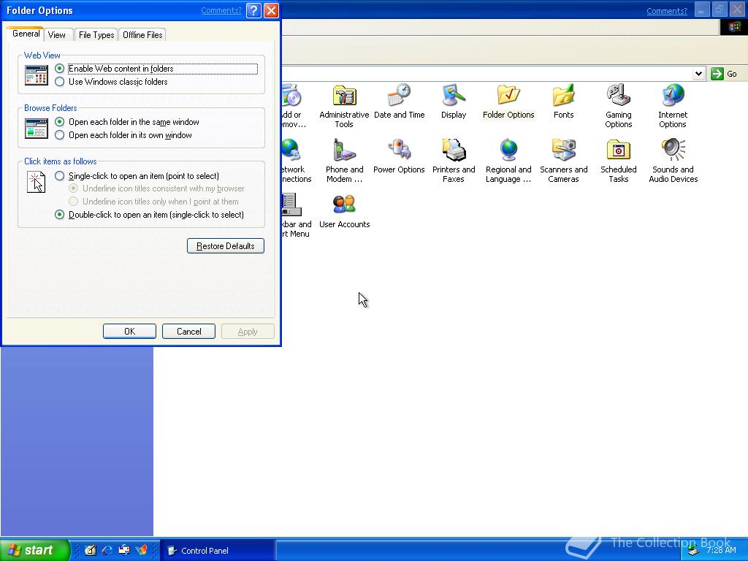Open Scheduled Tasks icon
Viewport: 748px width, 561px height.
pos(618,161)
